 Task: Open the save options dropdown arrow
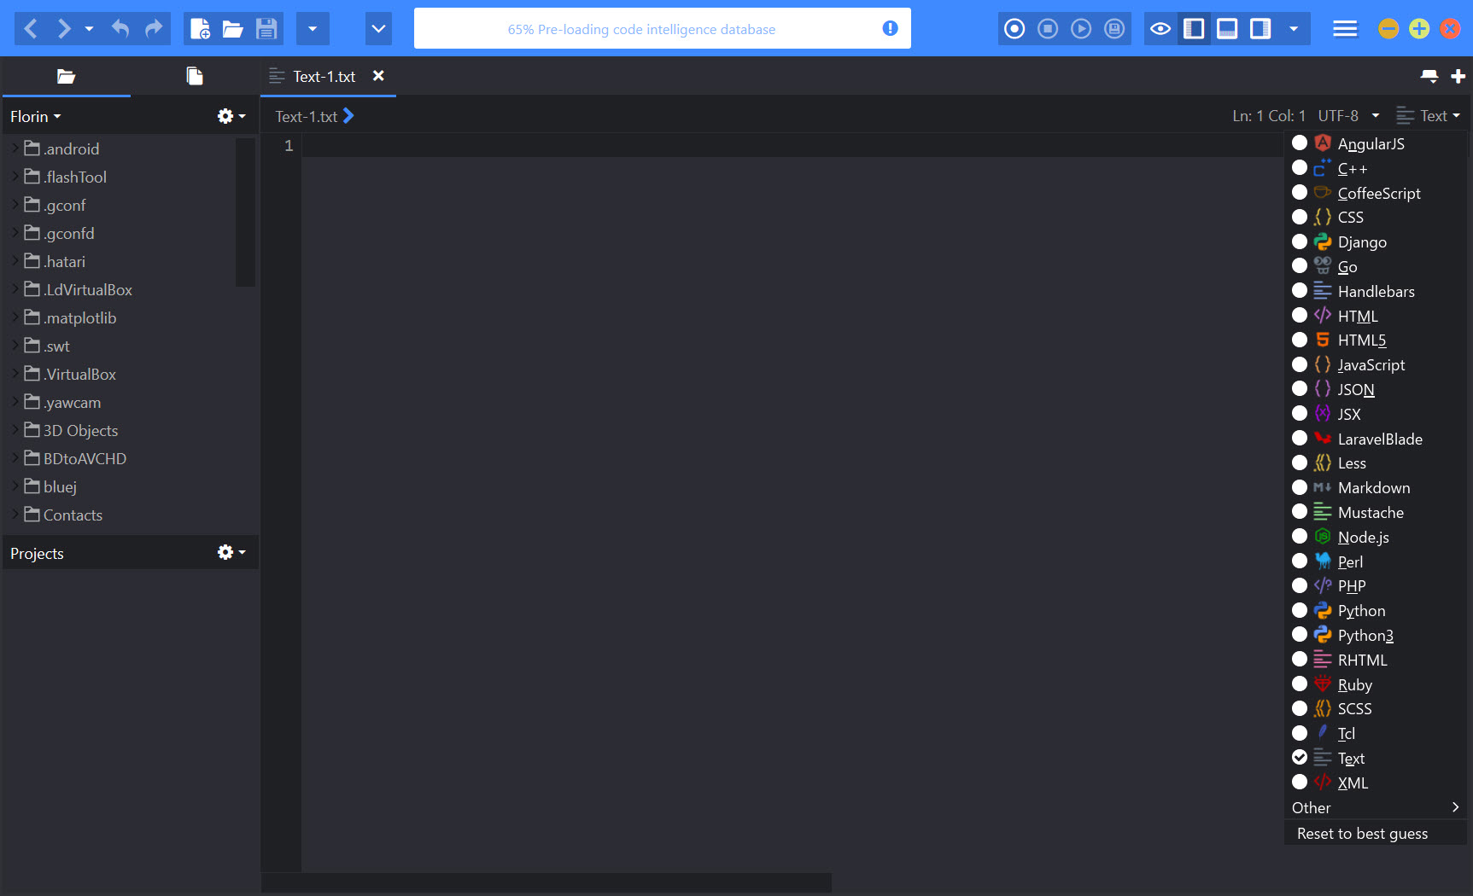pyautogui.click(x=313, y=29)
